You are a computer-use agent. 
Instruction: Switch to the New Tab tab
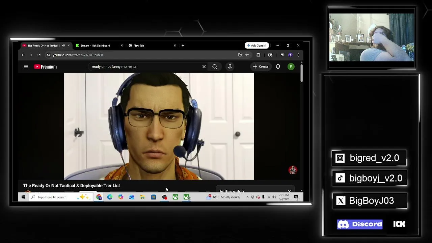[x=138, y=46]
